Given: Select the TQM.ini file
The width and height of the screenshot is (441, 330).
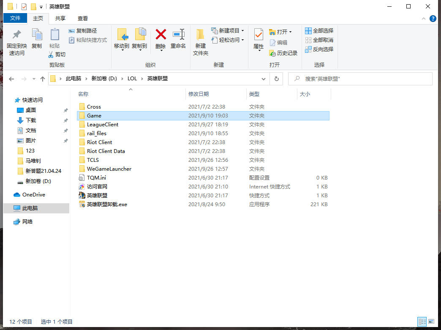Looking at the screenshot, I should click(203, 178).
